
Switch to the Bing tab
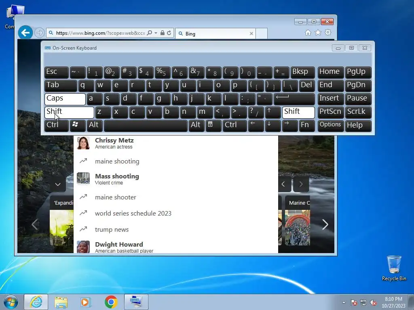coord(215,34)
